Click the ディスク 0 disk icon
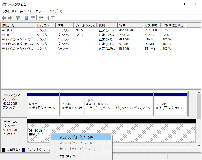The width and height of the screenshot is (202, 160). [x=6, y=95]
